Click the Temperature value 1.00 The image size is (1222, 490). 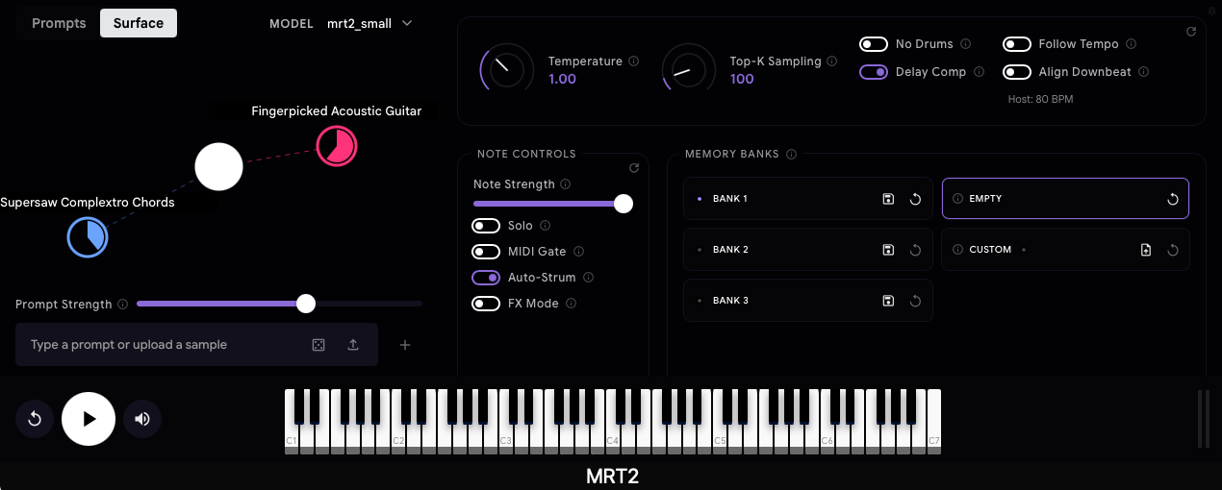pyautogui.click(x=562, y=79)
